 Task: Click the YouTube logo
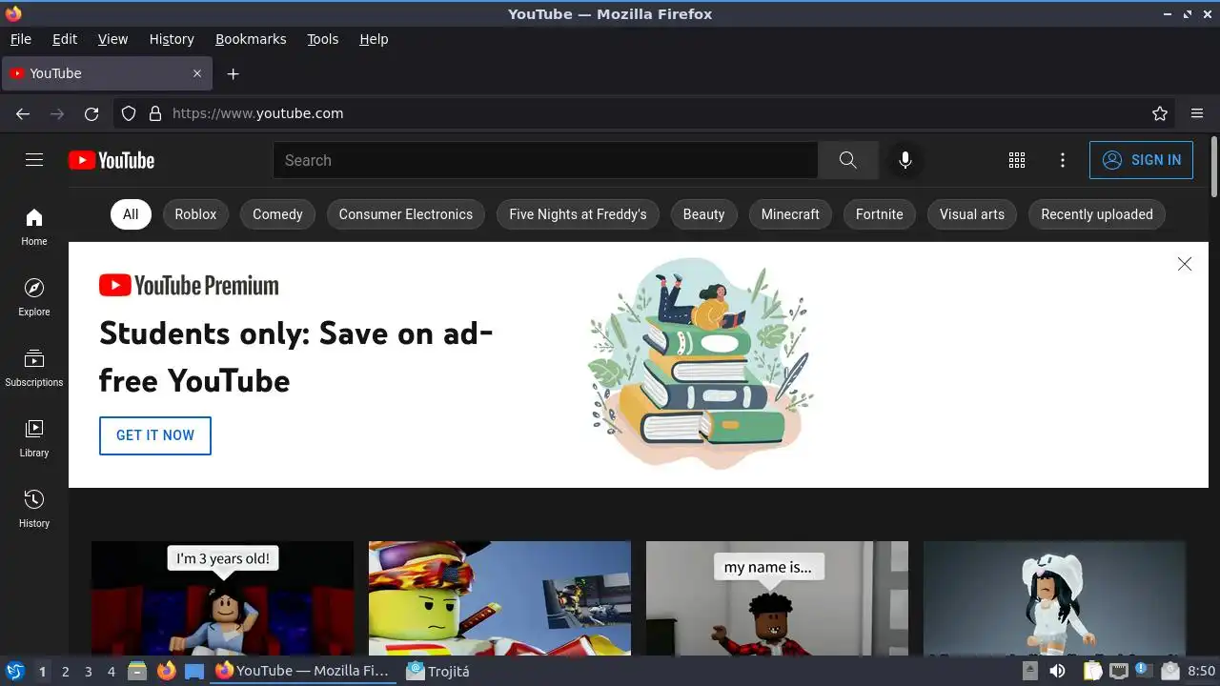112,160
